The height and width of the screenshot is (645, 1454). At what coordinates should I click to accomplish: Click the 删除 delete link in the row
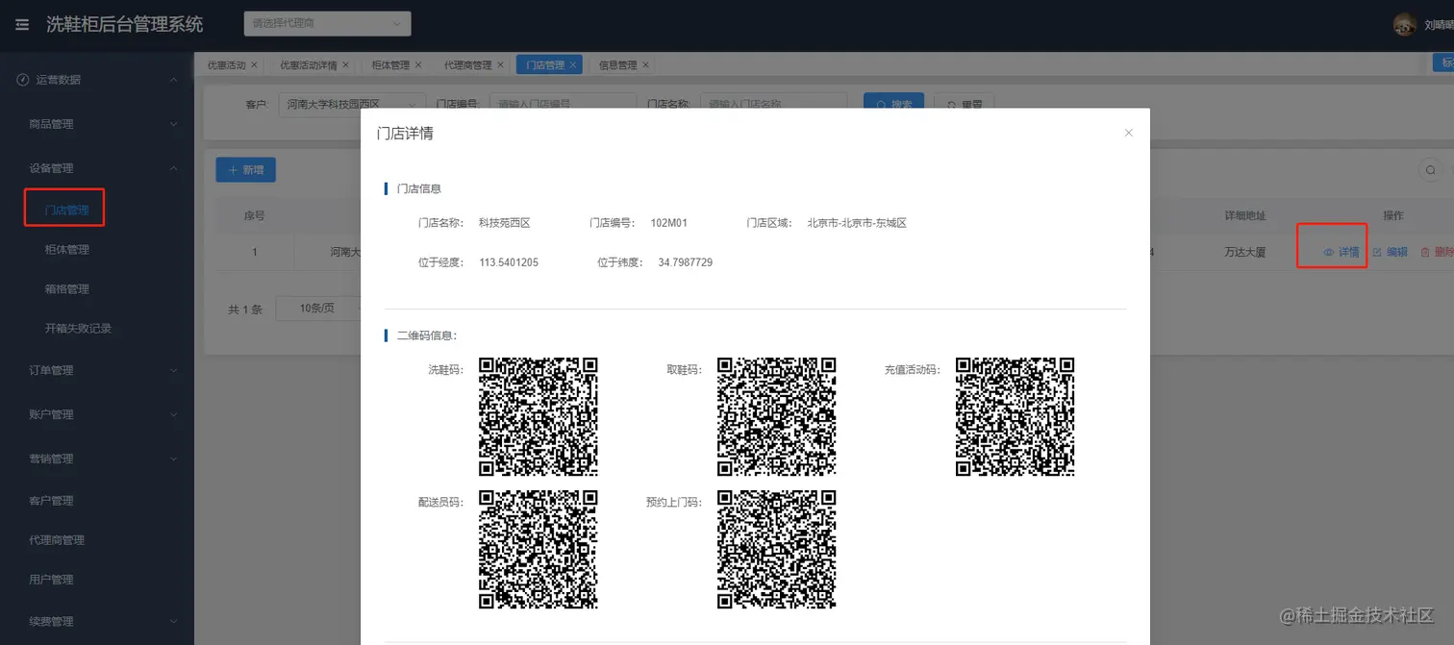[x=1437, y=252]
